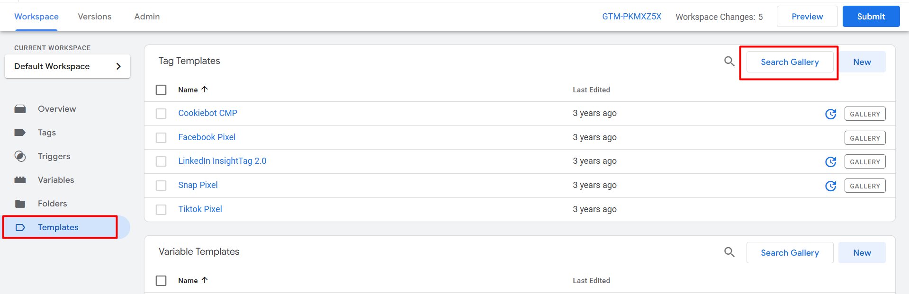Open Tags via its sidebar icon
Screen dimensions: 909x294
point(20,133)
